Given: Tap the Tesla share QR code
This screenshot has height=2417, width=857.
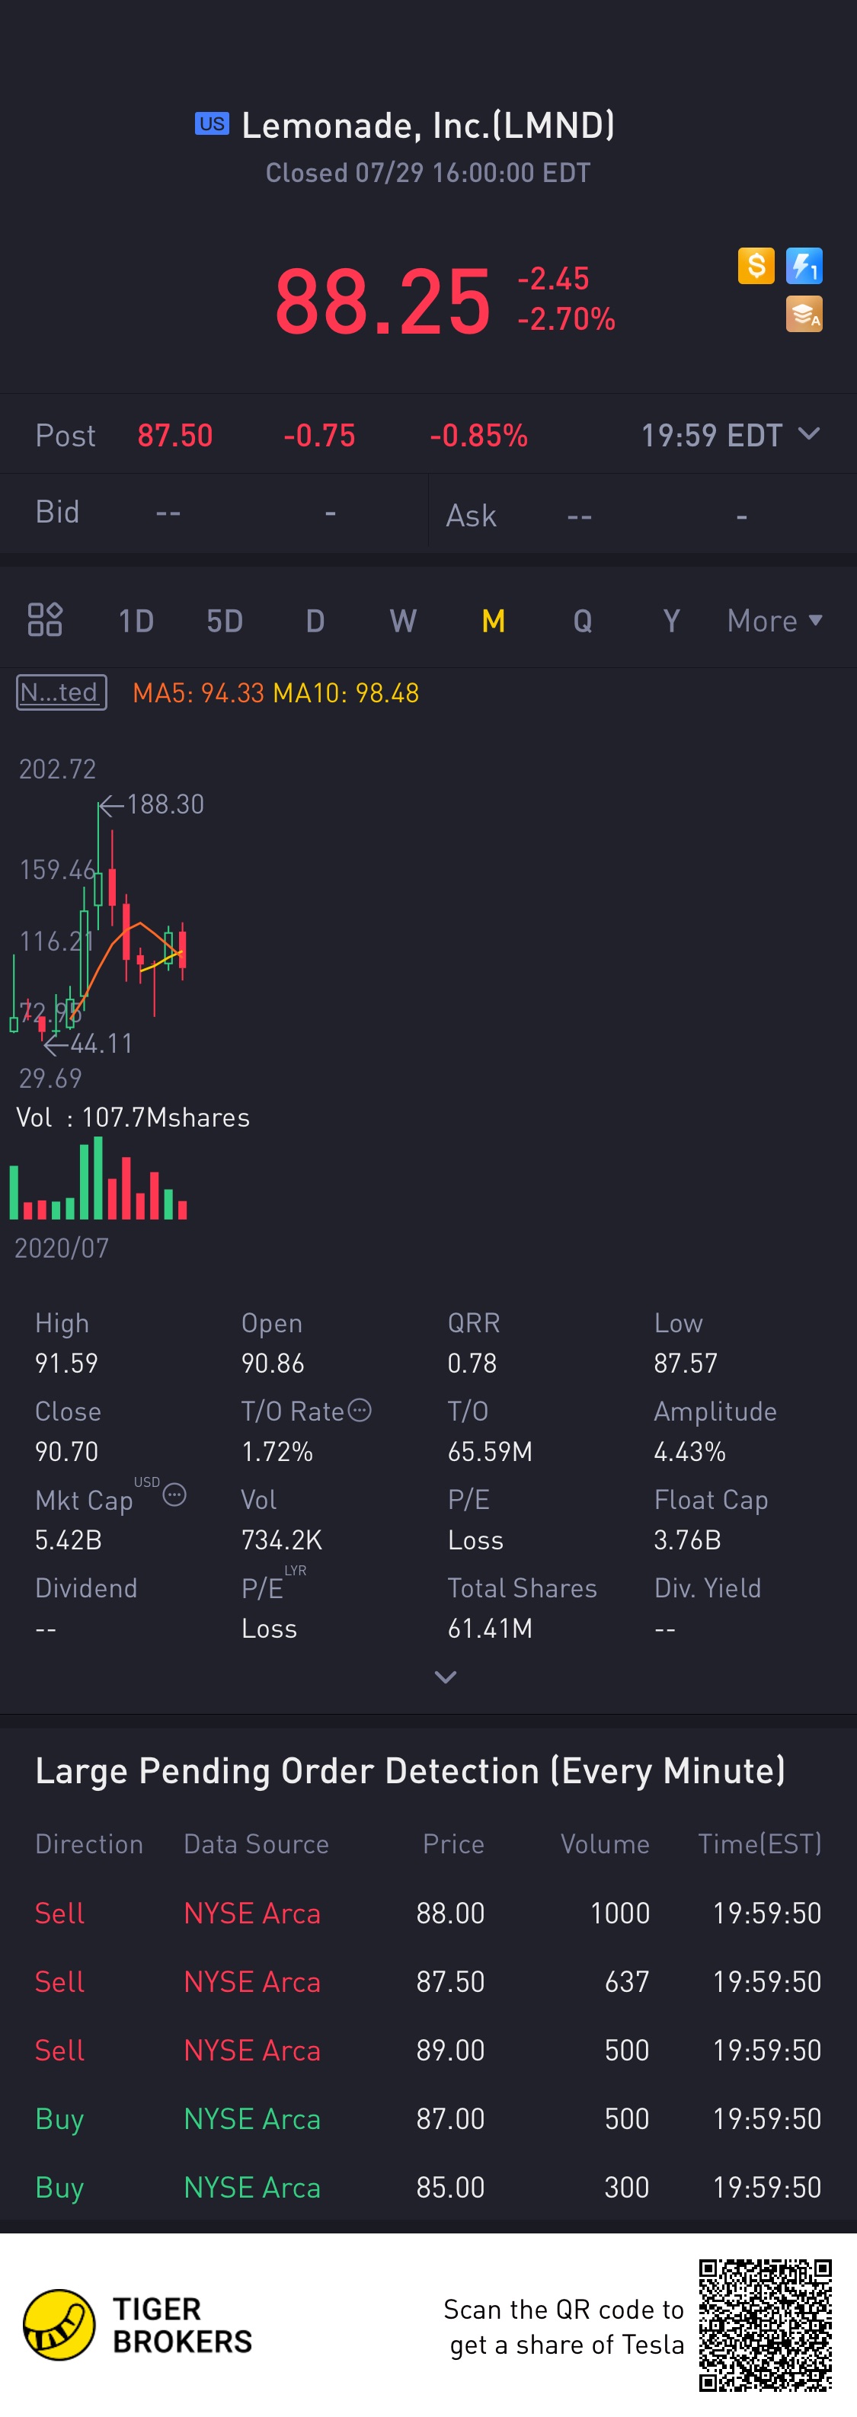Looking at the screenshot, I should pyautogui.click(x=765, y=2324).
